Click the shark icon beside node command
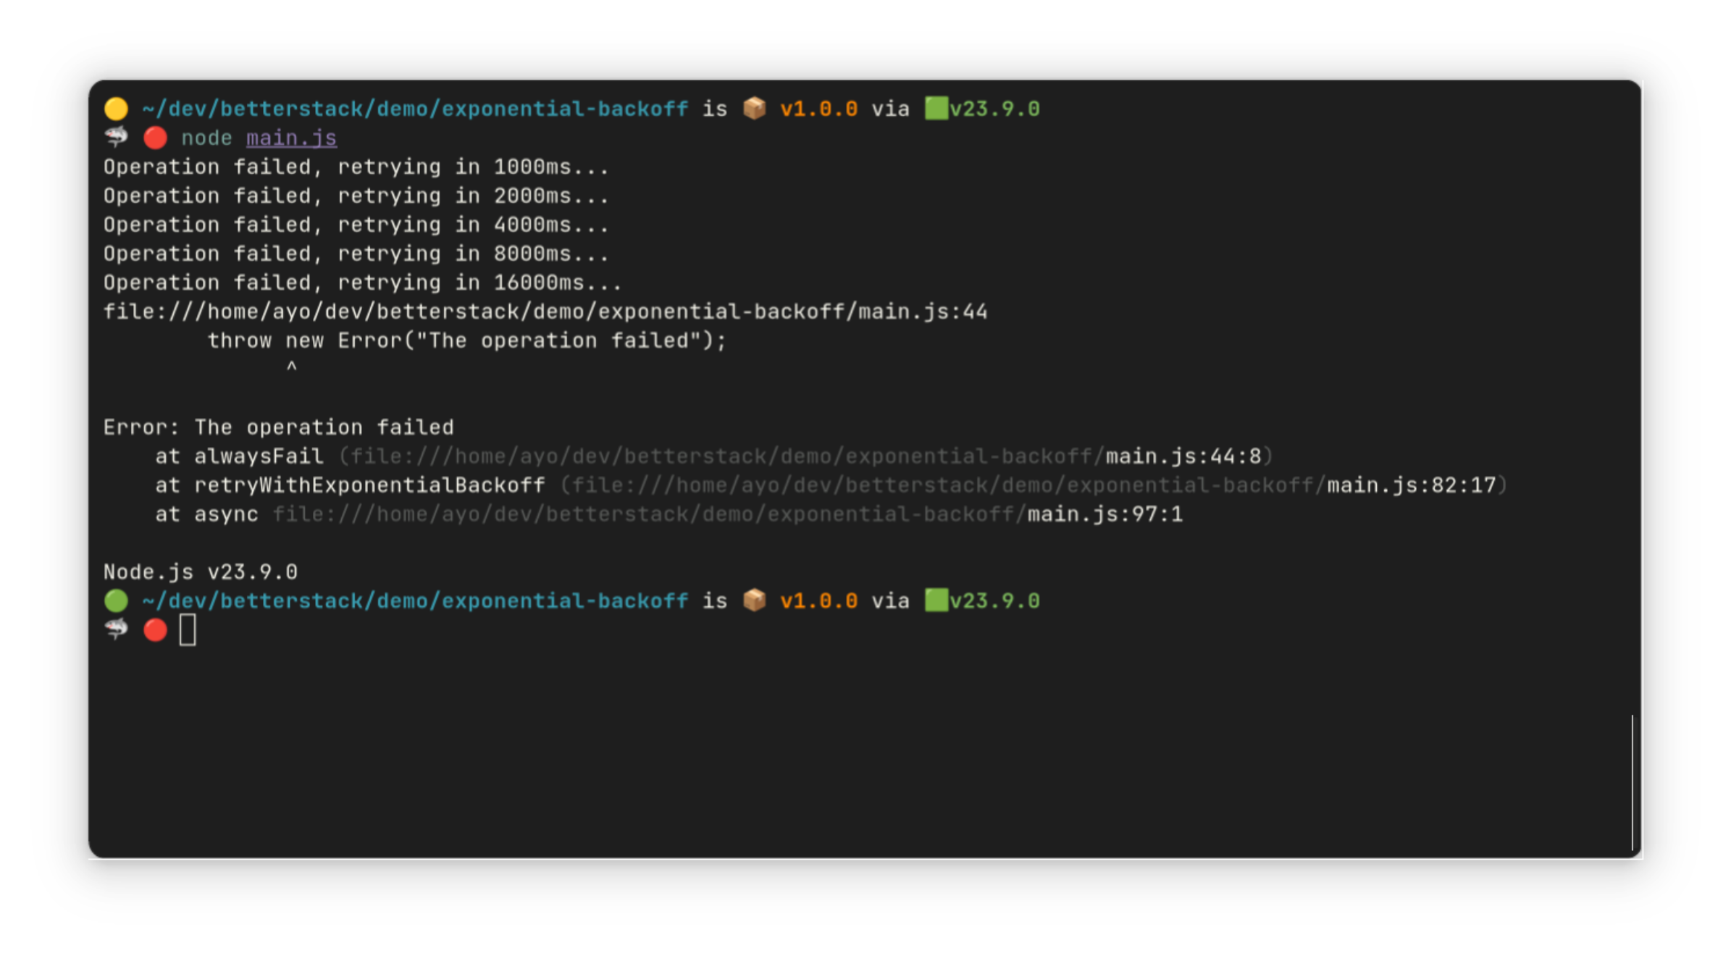 coord(116,137)
